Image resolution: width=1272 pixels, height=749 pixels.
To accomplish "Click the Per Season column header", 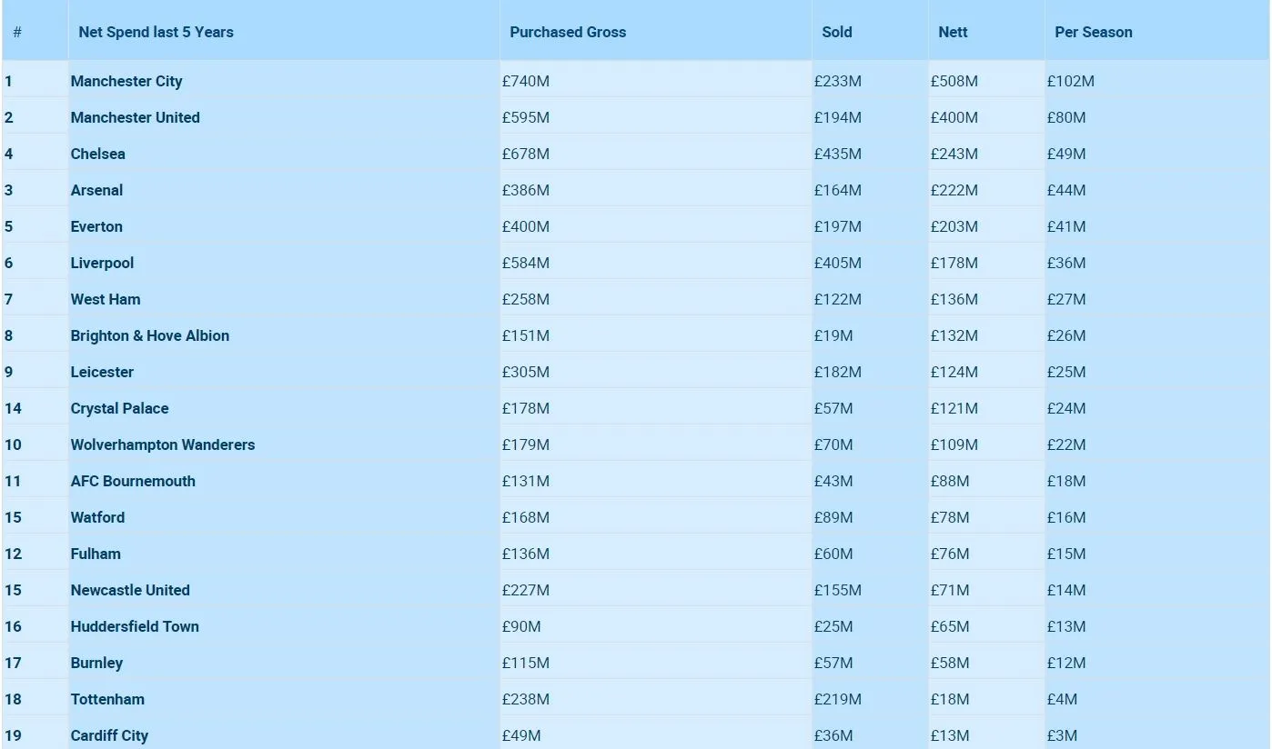I will (x=1094, y=32).
